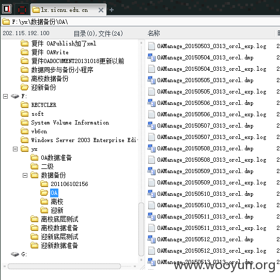Select log file icon OAManage_20150504_0313_orcl_exp.log
The width and height of the screenshot is (280, 280).
point(151,69)
